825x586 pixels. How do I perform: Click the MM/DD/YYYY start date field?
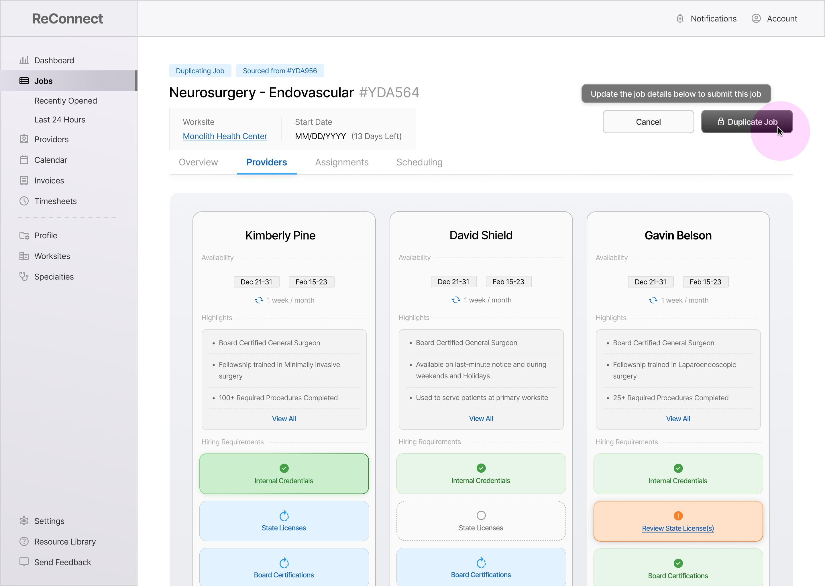pos(320,136)
